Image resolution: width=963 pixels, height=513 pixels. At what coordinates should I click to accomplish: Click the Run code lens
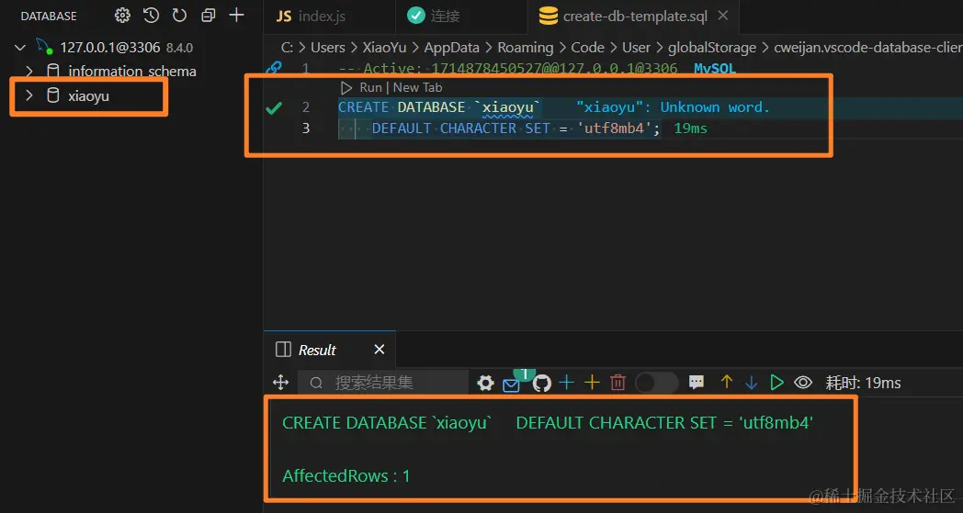coord(370,88)
